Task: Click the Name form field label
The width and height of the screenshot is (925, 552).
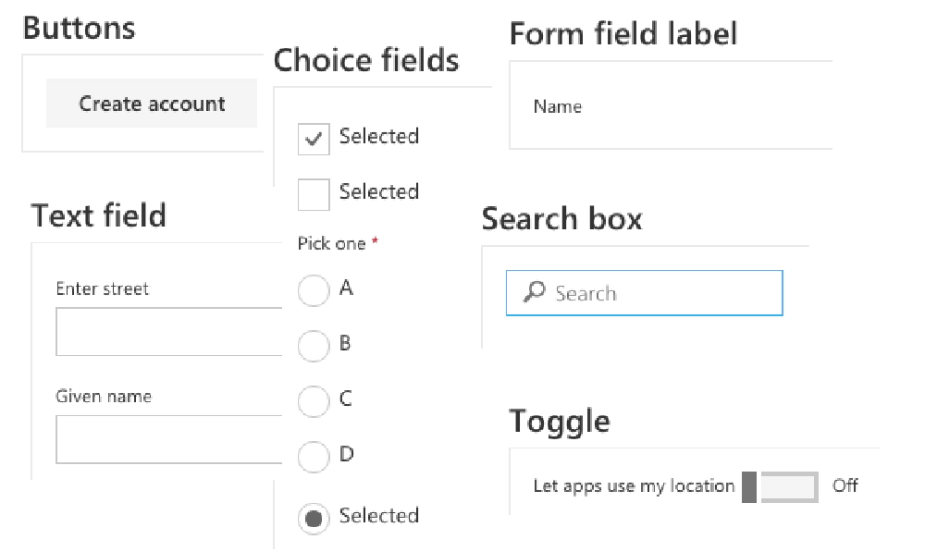Action: click(x=558, y=106)
